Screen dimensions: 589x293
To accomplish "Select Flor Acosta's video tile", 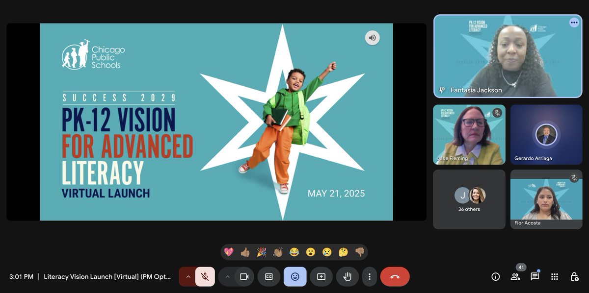I will [546, 199].
